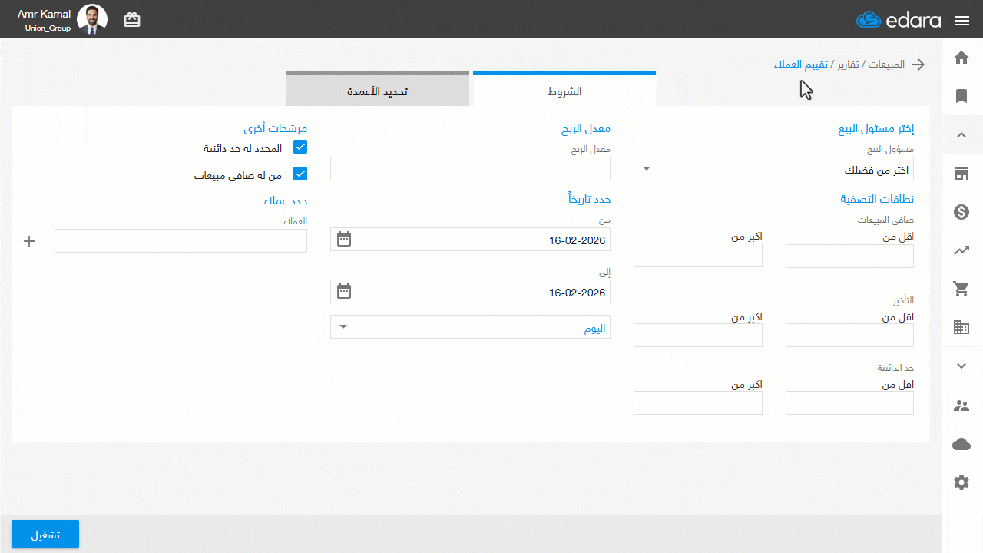Collapse the sidebar group with the up chevron

pyautogui.click(x=961, y=135)
